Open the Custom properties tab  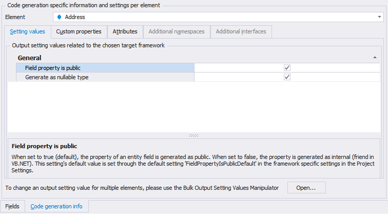pos(79,31)
